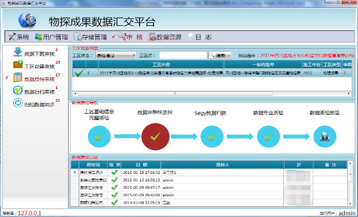Click the red current-selection project text

coord(307,55)
